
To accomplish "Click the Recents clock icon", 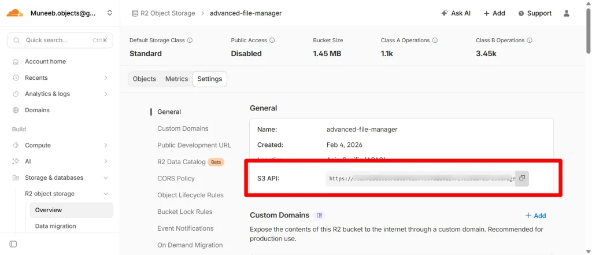I will (x=16, y=78).
